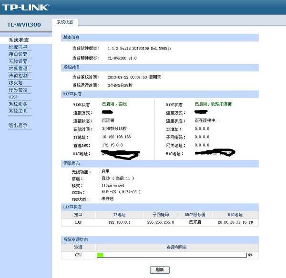Click the 系统时间 section header
Screen dimensions: 286x278
(160, 68)
